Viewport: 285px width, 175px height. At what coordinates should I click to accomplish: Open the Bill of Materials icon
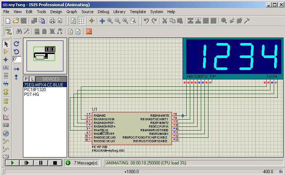point(70,32)
